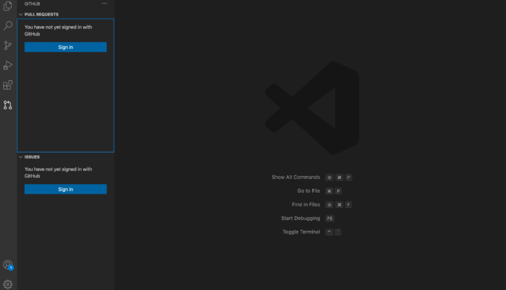Click the GITHUB panel title
The height and width of the screenshot is (290, 506).
32,4
